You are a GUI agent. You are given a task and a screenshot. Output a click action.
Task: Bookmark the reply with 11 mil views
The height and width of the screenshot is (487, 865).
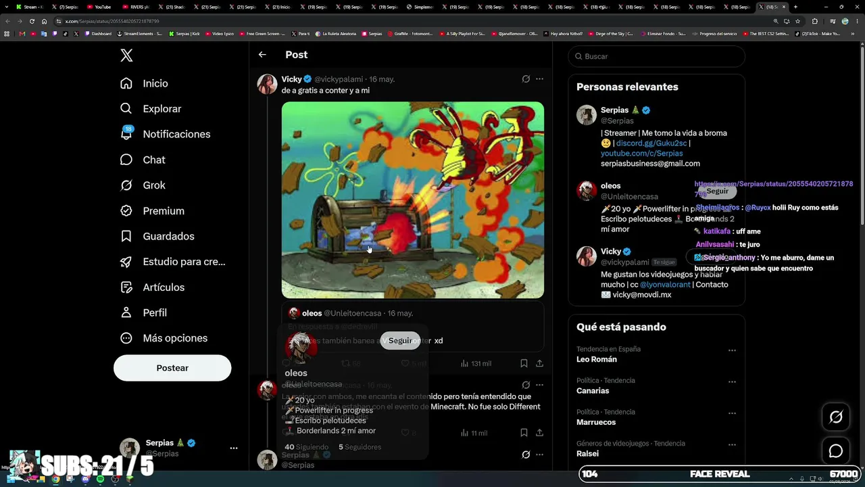[x=524, y=433]
